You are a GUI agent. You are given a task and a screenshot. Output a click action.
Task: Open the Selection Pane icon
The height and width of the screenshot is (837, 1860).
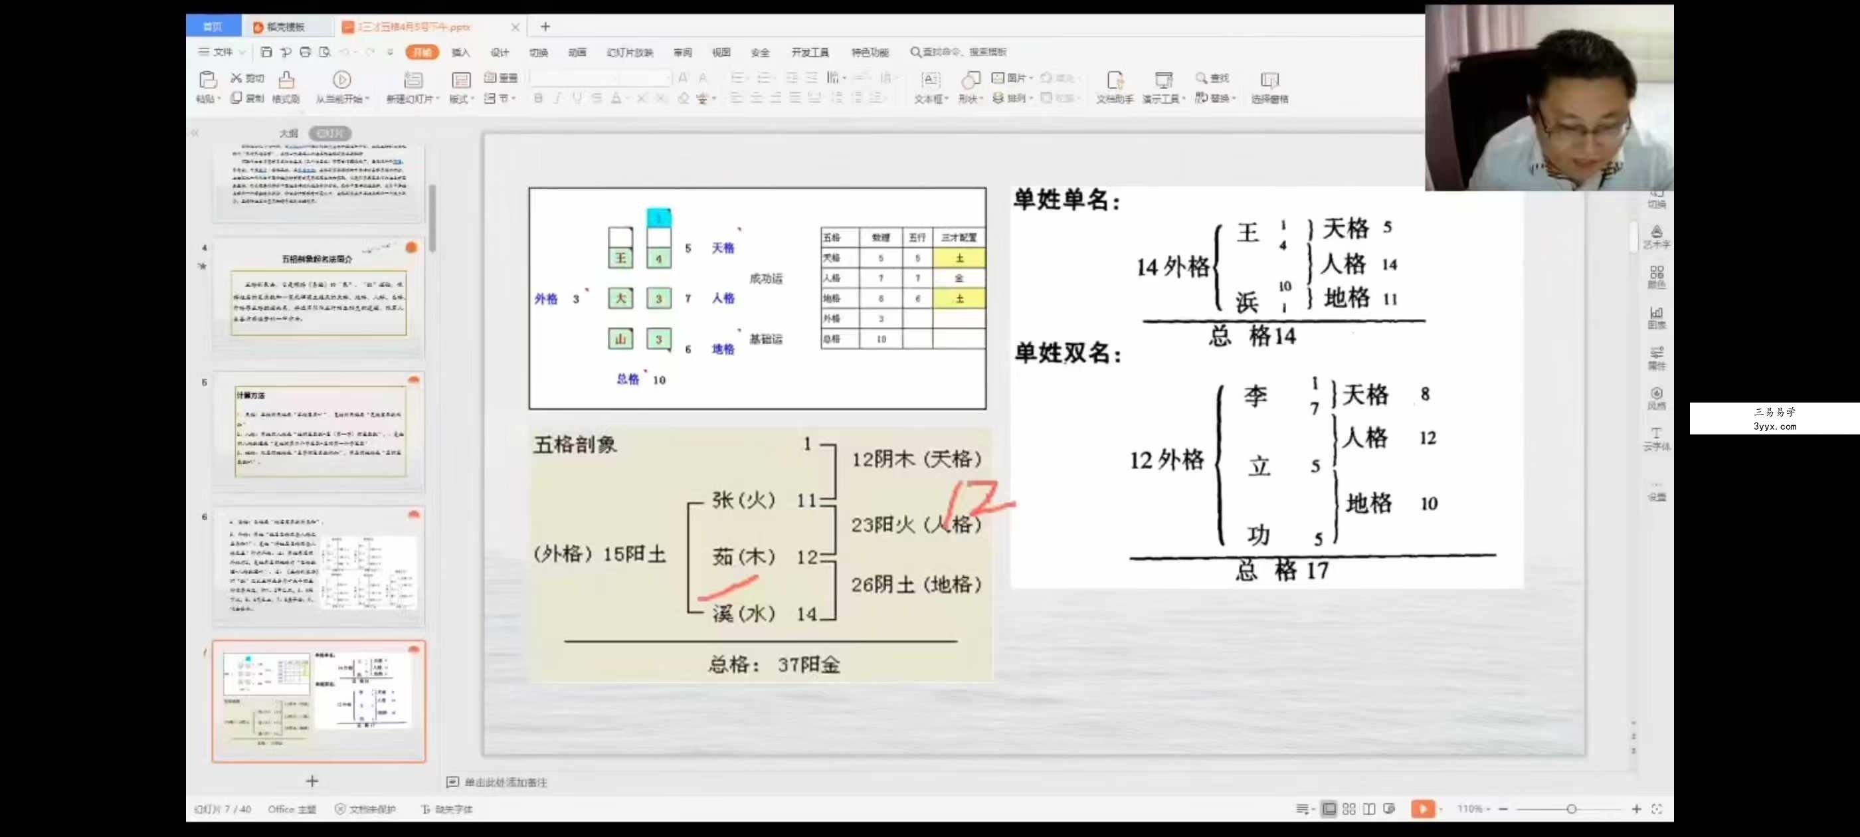coord(1269,80)
